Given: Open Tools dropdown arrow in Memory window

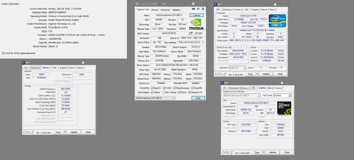Looking at the screenshot, I should [x=64, y=132].
